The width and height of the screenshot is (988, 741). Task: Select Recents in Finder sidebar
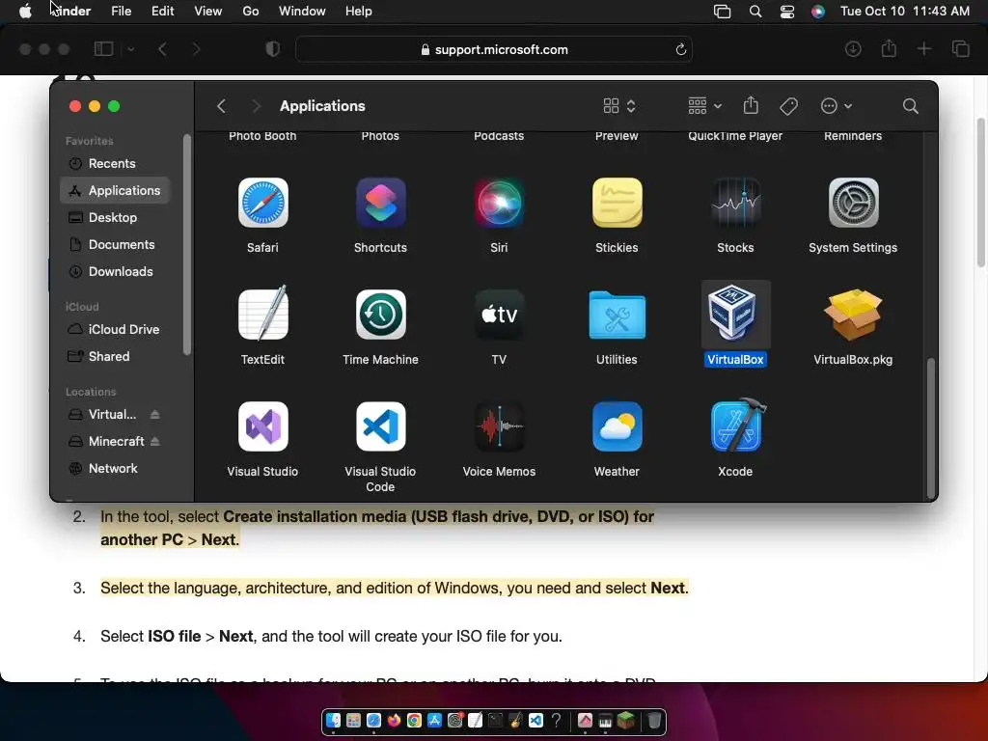[115, 164]
